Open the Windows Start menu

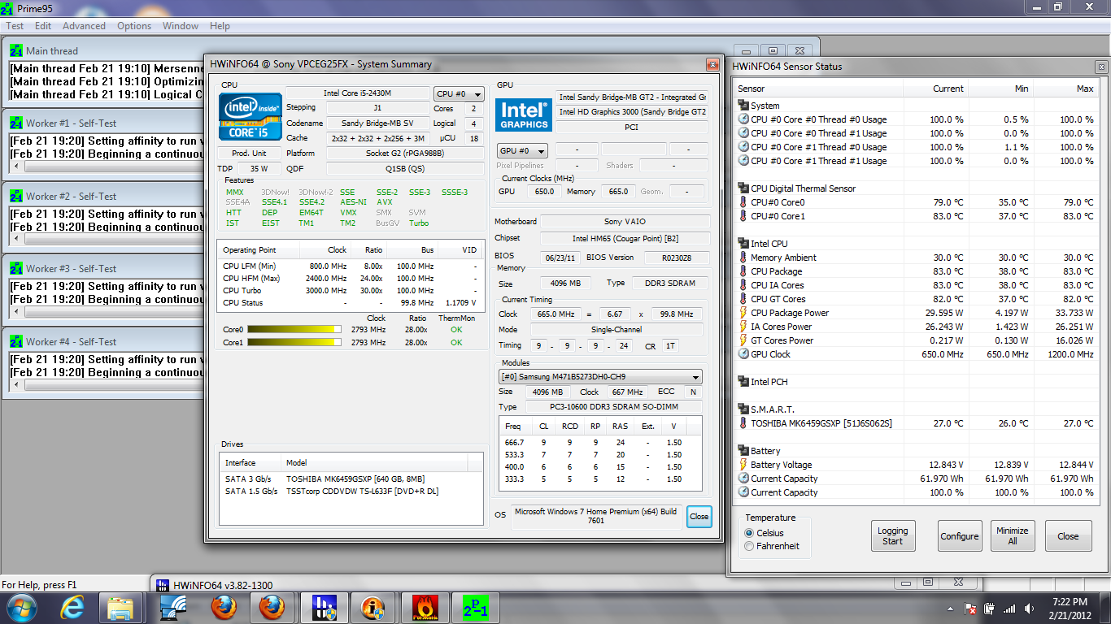click(22, 608)
